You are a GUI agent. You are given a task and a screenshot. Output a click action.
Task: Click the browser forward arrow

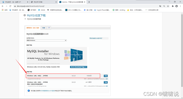pos(6,6)
